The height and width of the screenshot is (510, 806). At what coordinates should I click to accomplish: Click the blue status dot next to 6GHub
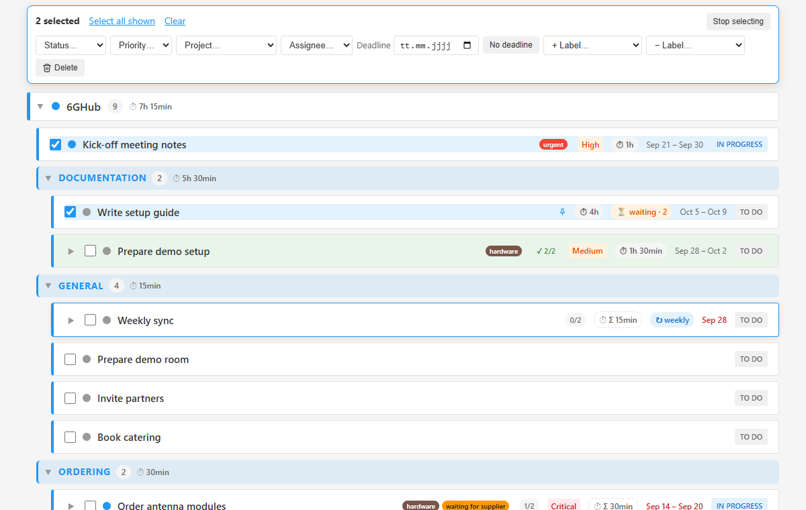coord(56,106)
